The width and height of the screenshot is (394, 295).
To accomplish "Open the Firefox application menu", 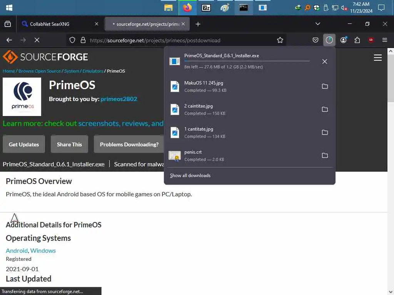I will point(384,40).
